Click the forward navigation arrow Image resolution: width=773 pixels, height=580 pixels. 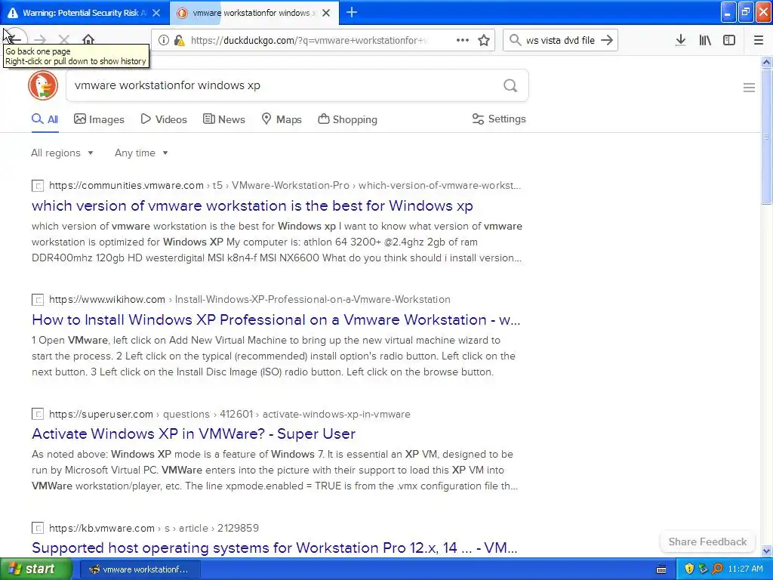(x=40, y=40)
